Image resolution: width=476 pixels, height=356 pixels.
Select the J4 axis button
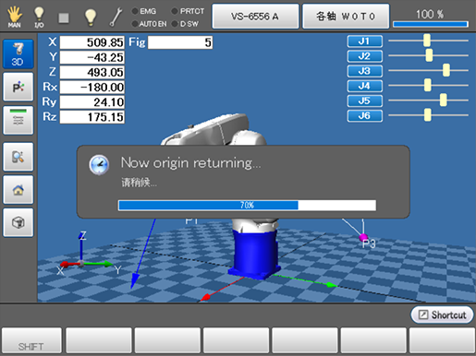[x=365, y=86]
